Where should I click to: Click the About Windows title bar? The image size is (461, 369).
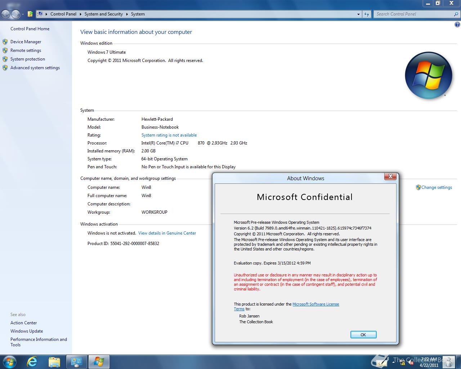(x=305, y=178)
